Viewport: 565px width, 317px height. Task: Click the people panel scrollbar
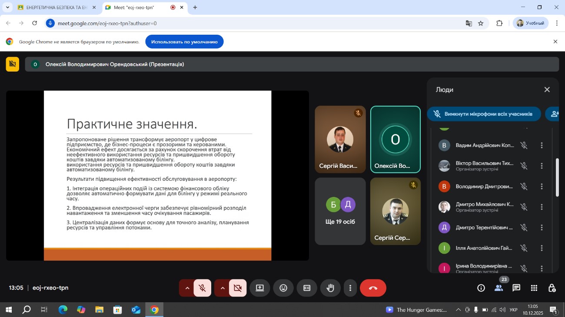tap(557, 178)
